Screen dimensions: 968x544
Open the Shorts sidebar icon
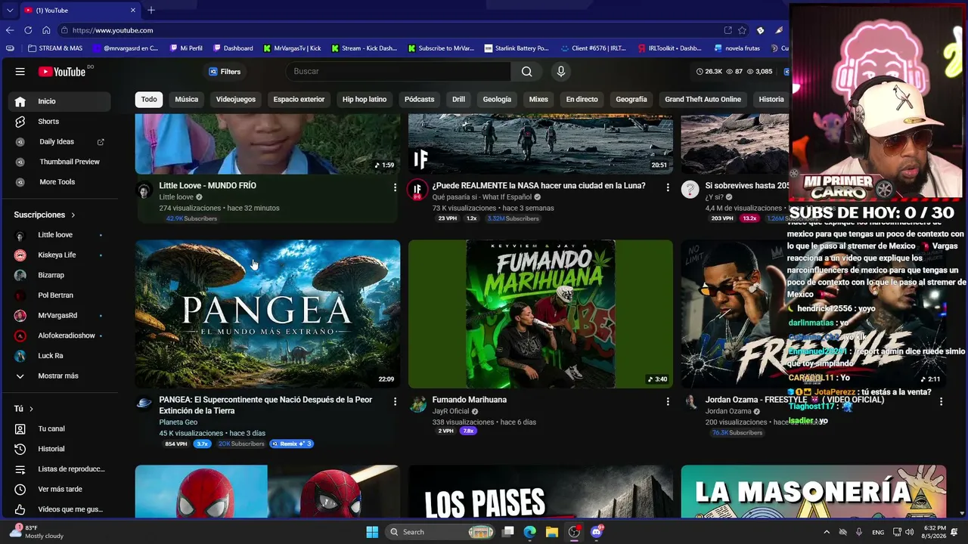(20, 122)
